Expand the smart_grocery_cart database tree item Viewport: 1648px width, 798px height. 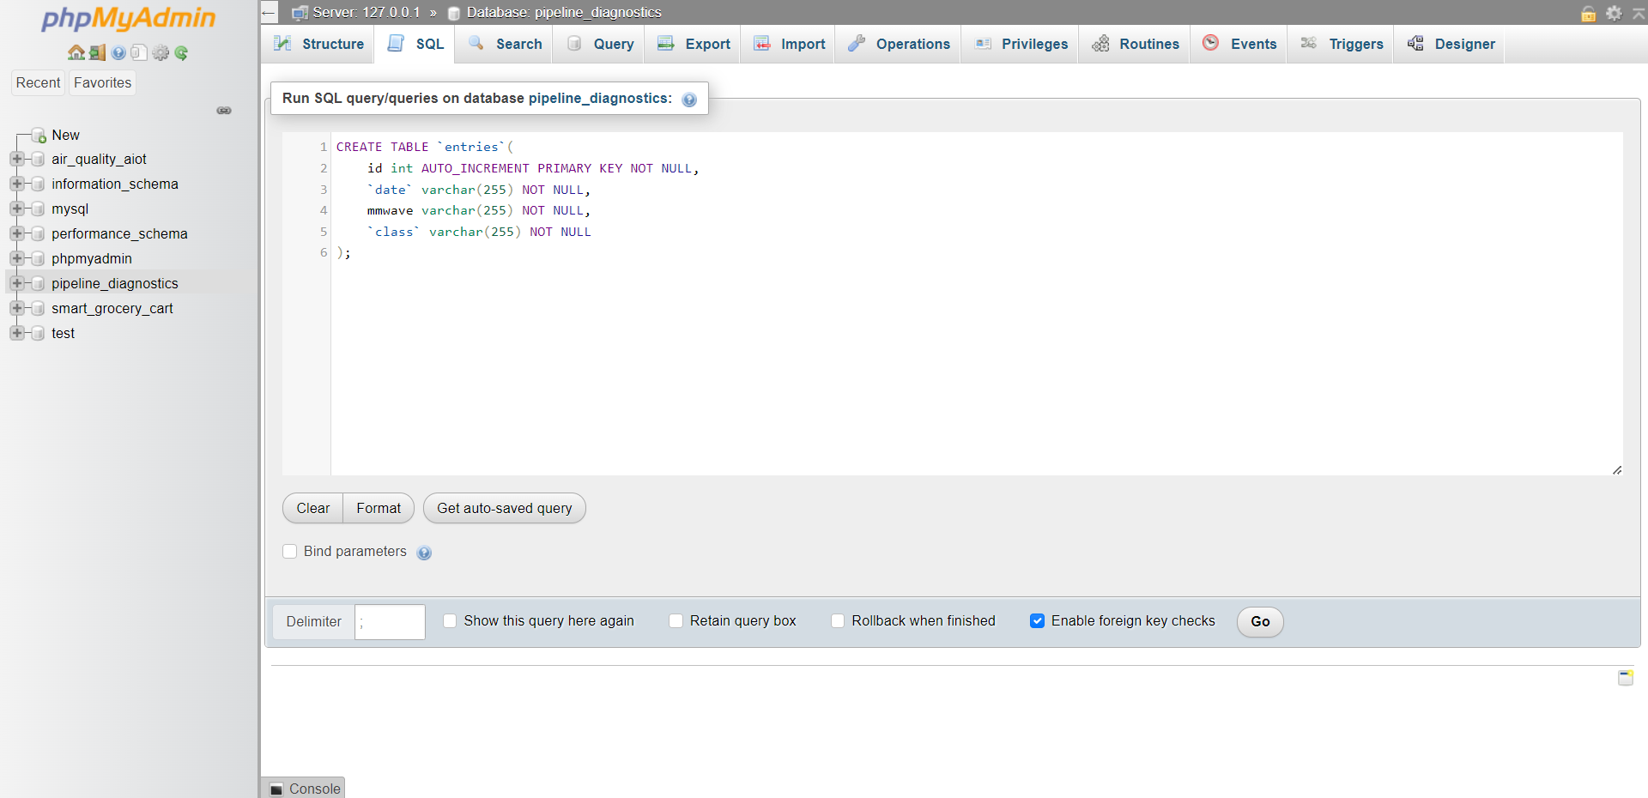pos(17,308)
